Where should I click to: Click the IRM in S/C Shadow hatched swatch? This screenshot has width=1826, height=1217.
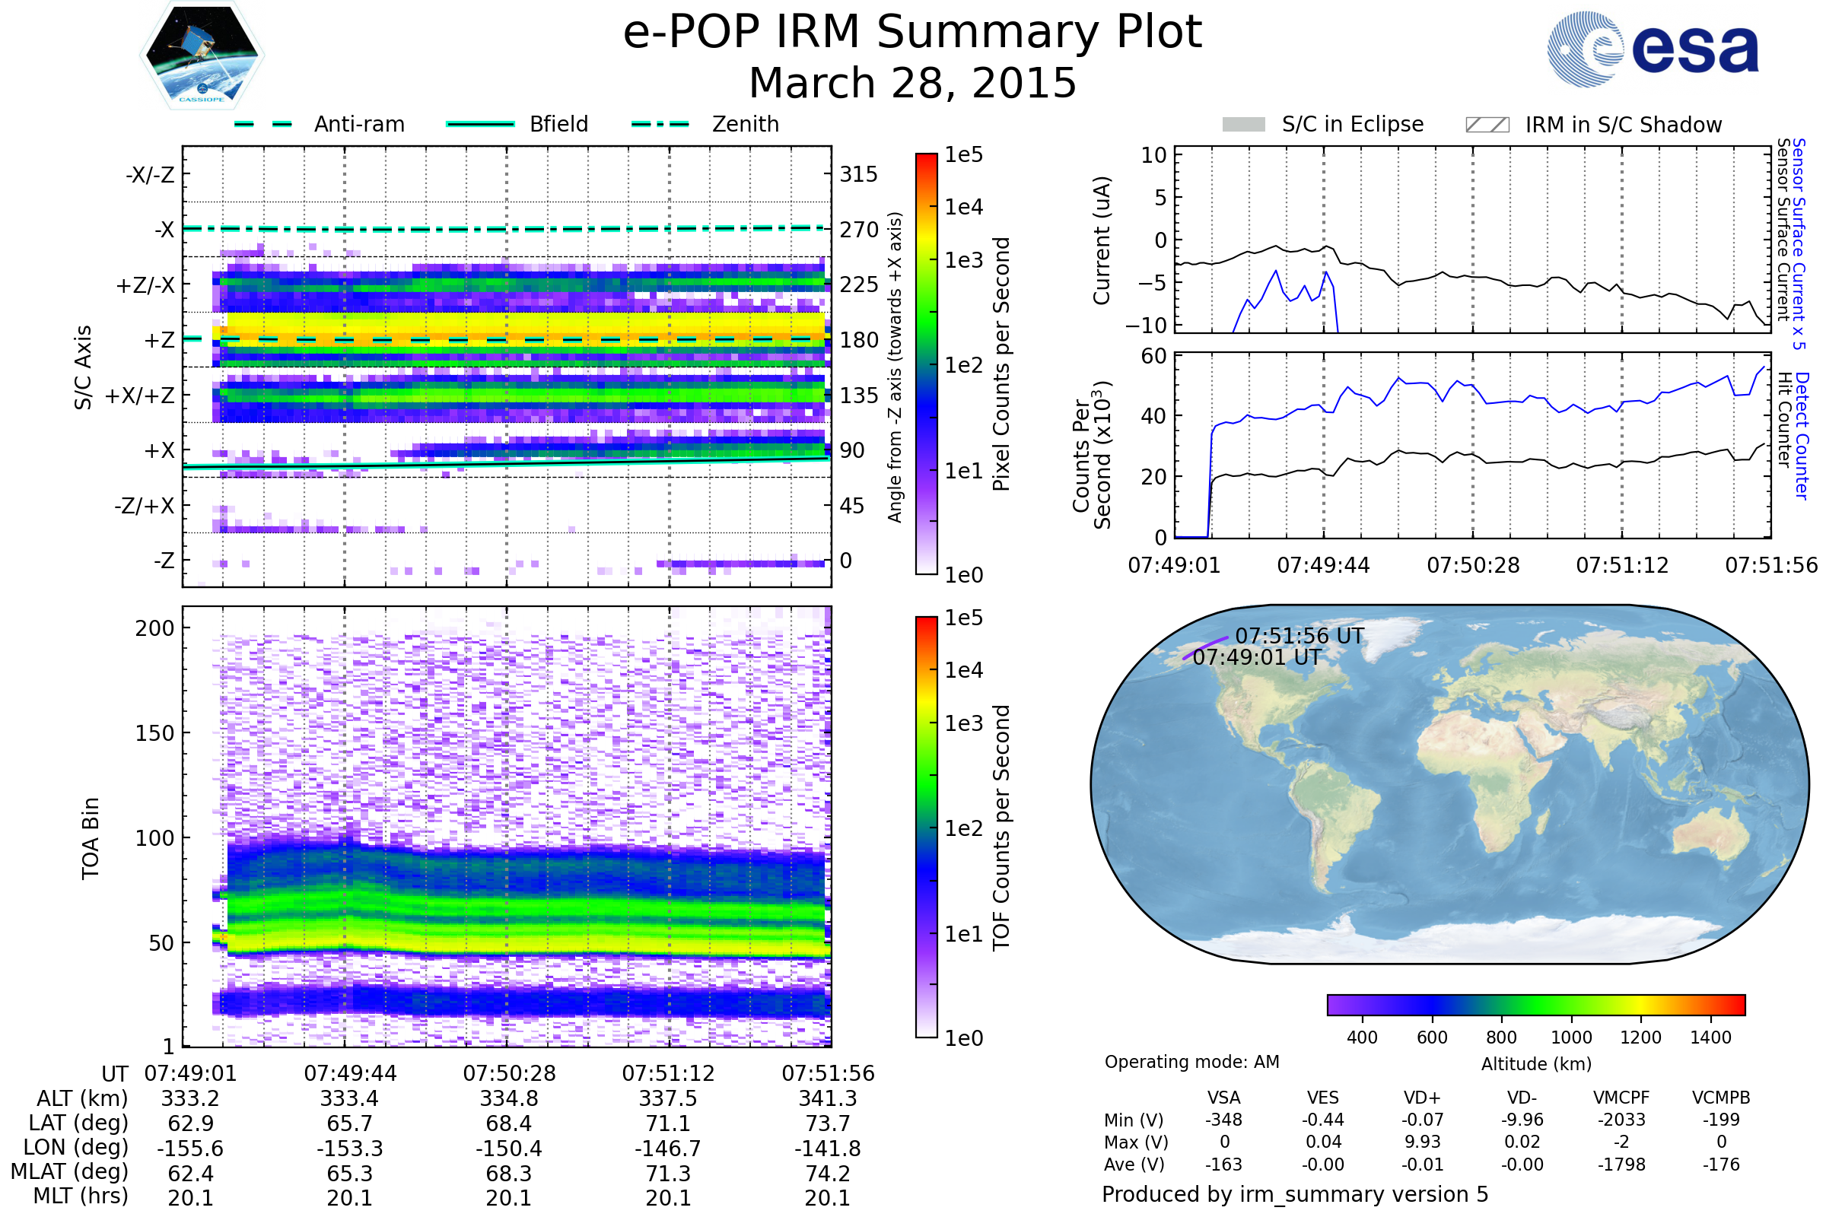pos(1487,125)
